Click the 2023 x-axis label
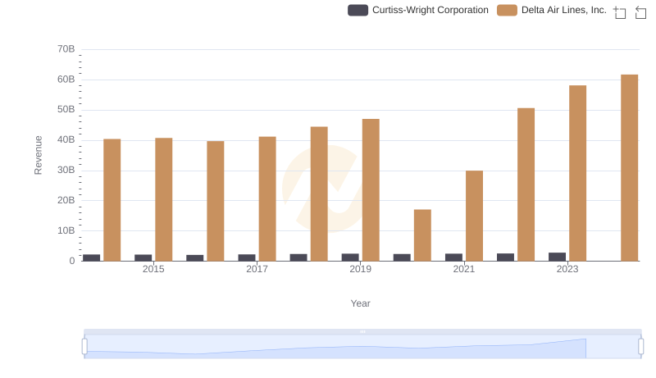Viewport: 656px width, 378px height. pos(567,269)
